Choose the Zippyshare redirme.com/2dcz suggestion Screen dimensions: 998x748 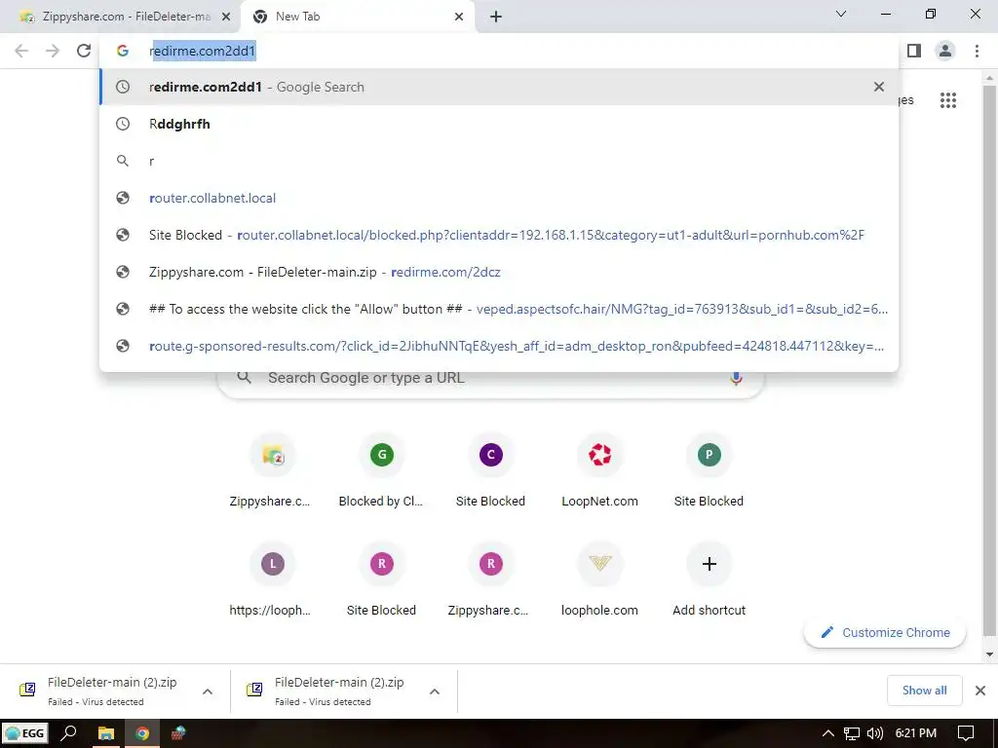coord(500,273)
